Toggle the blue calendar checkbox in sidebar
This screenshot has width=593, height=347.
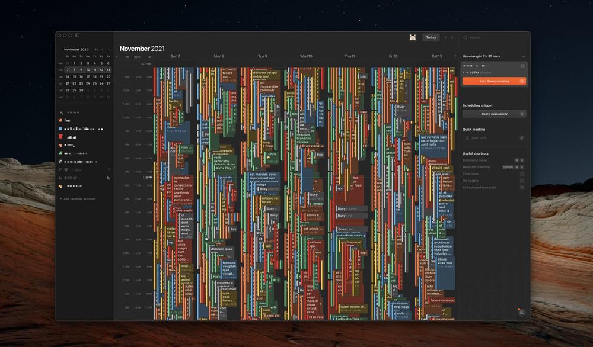click(x=60, y=129)
